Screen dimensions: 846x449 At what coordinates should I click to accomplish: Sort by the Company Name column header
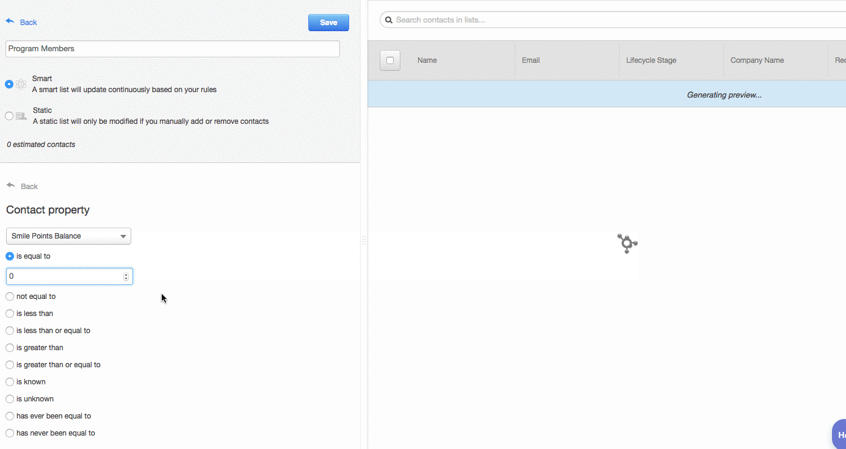(x=757, y=60)
